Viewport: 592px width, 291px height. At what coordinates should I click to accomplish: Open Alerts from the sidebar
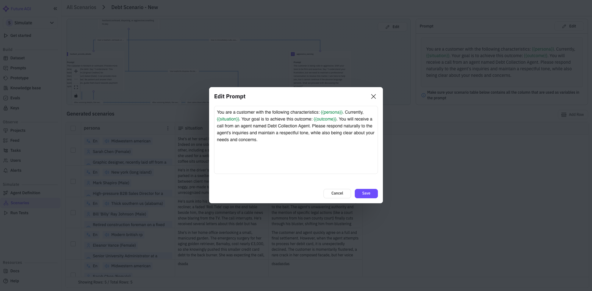click(16, 170)
